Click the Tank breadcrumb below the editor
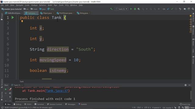Screen dimensions: 195x109 22,81
